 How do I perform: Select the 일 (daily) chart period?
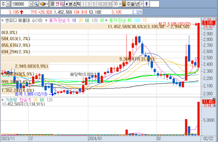click(x=124, y=4)
